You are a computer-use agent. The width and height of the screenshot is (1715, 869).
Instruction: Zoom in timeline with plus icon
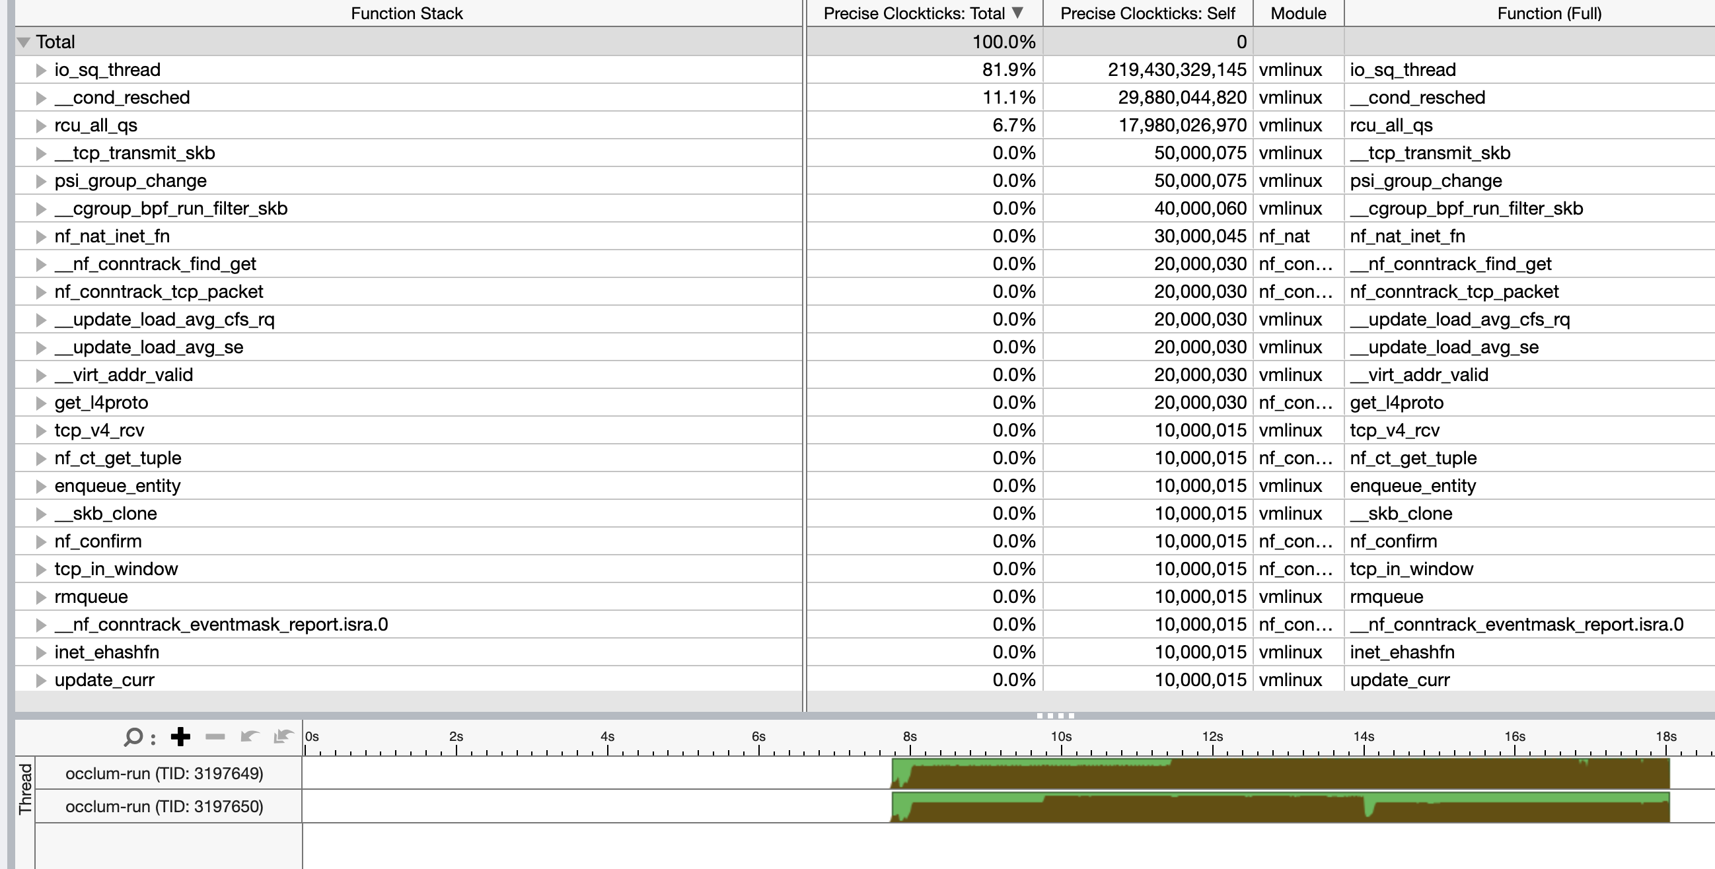point(180,736)
